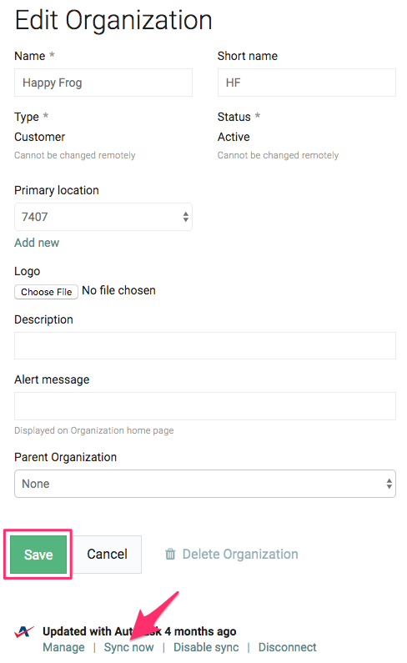This screenshot has height=663, width=407.
Task: Expand the Parent Organization dropdown
Action: [x=205, y=484]
